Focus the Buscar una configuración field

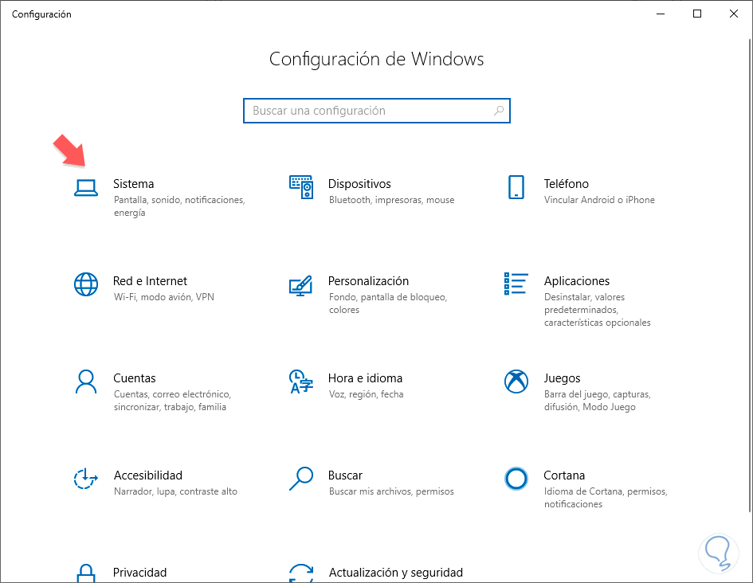pos(376,111)
